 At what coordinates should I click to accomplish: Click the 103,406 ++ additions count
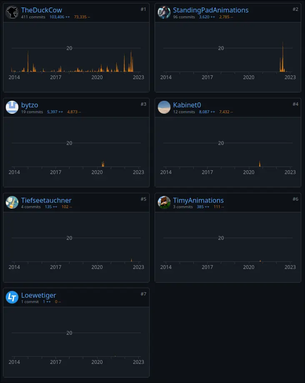60,17
